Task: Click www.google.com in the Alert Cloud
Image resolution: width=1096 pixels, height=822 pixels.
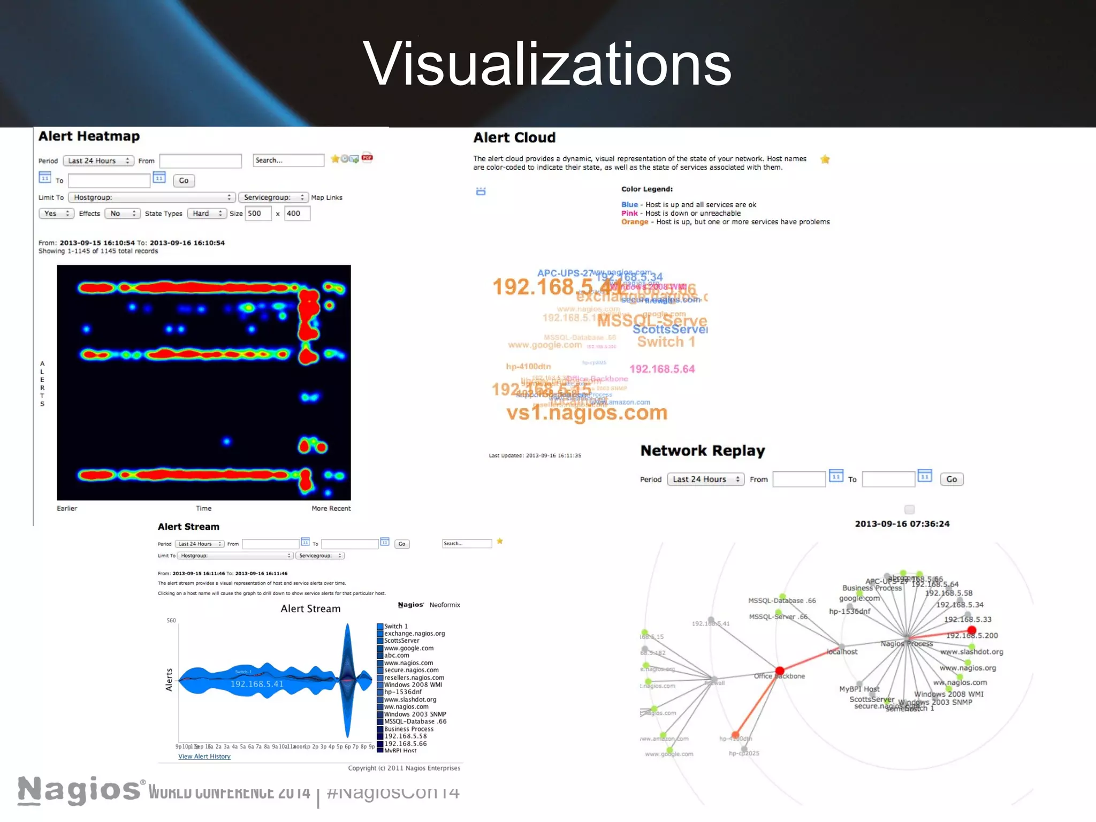Action: click(545, 345)
